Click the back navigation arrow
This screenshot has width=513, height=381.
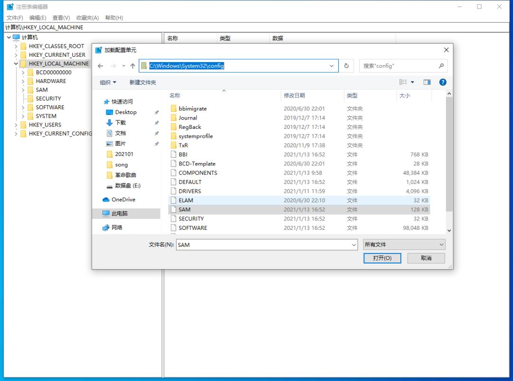coord(100,66)
